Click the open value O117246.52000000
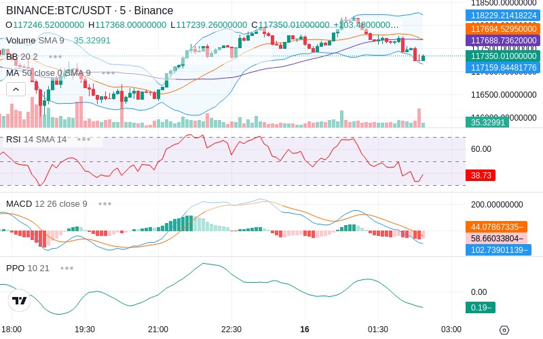The width and height of the screenshot is (543, 339). tap(45, 25)
